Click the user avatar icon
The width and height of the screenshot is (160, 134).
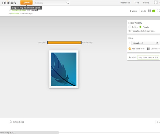156,3
